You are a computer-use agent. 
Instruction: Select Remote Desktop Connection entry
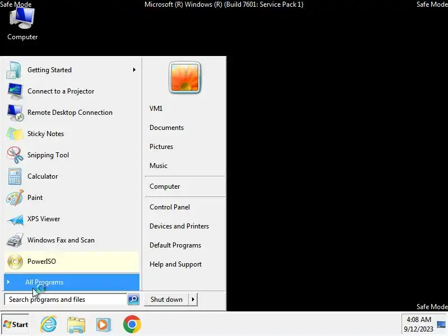click(x=71, y=113)
